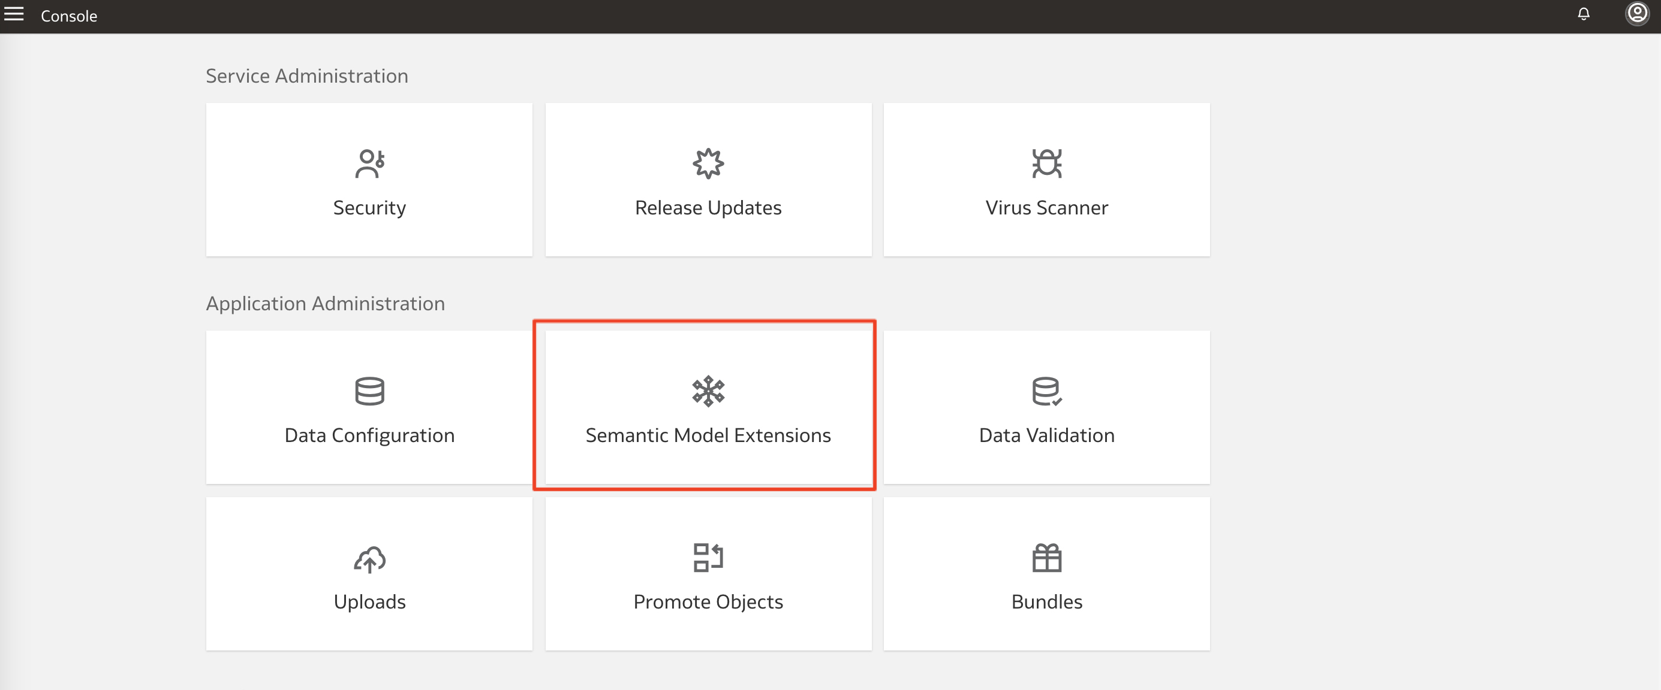Open the navigation hamburger menu
Image resolution: width=1661 pixels, height=690 pixels.
14,14
